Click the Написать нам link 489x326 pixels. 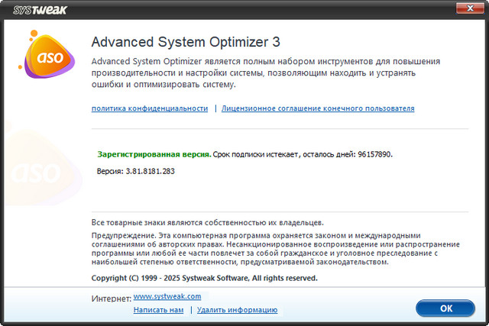pos(158,310)
